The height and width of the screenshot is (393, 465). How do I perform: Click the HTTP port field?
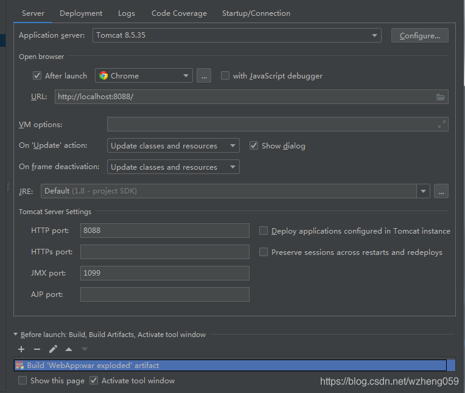165,231
